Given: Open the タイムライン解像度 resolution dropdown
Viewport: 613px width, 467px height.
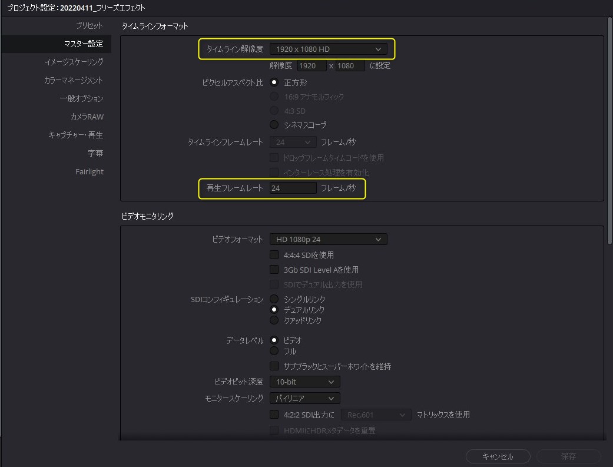Looking at the screenshot, I should pyautogui.click(x=328, y=49).
